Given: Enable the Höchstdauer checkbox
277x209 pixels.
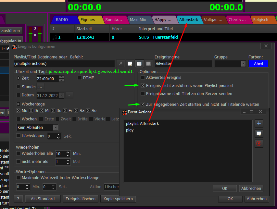Looking at the screenshot, I should [x=18, y=136].
